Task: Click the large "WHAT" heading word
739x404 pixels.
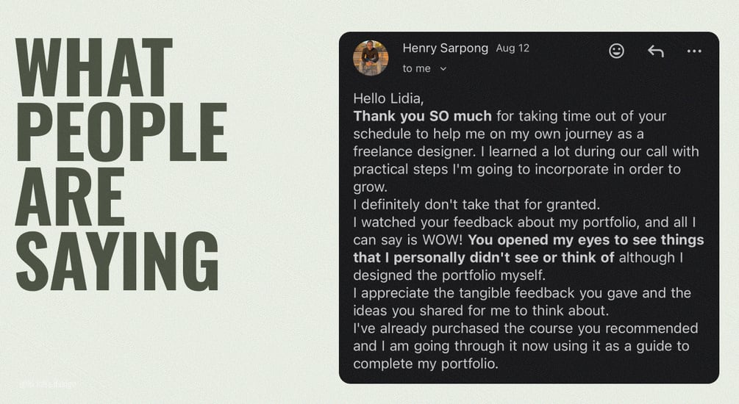Action: point(94,68)
